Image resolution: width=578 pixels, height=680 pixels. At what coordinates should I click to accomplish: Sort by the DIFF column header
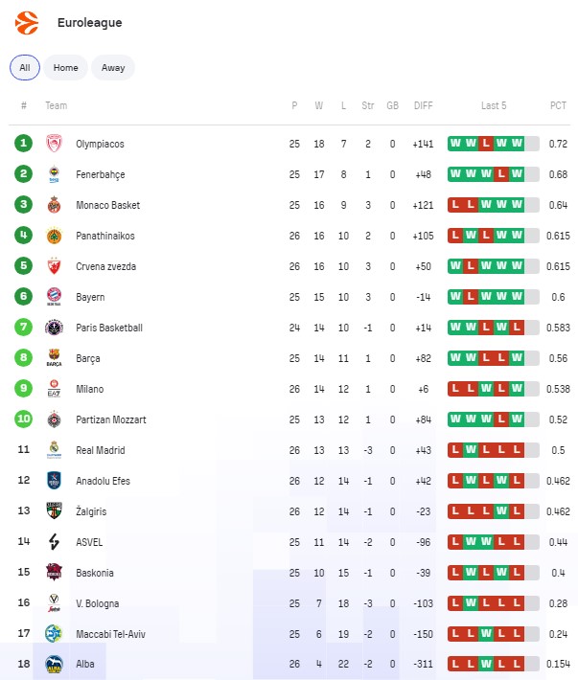[x=423, y=105]
